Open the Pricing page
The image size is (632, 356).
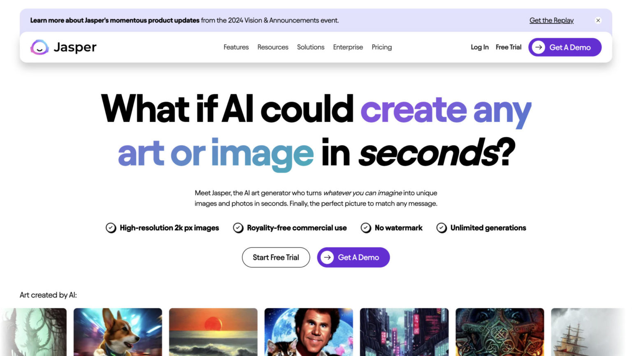[x=381, y=47]
